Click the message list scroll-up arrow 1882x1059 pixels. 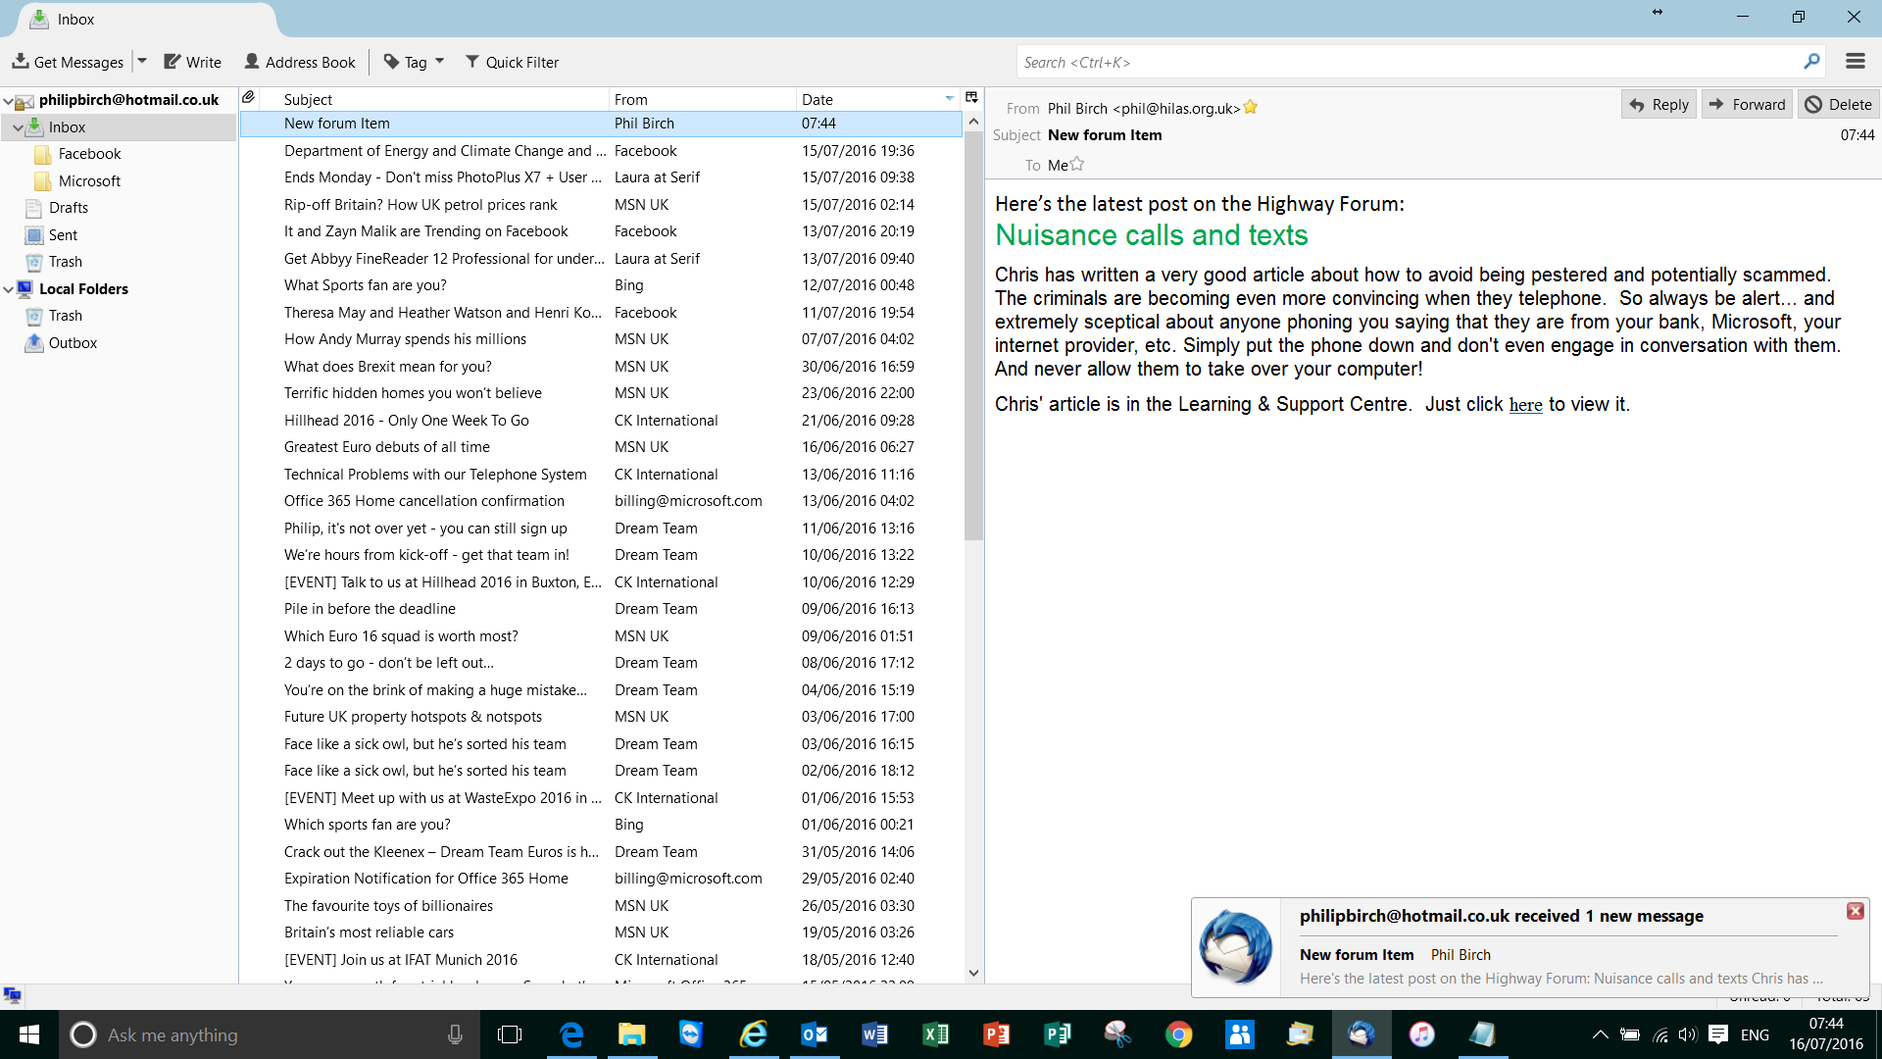(x=973, y=122)
